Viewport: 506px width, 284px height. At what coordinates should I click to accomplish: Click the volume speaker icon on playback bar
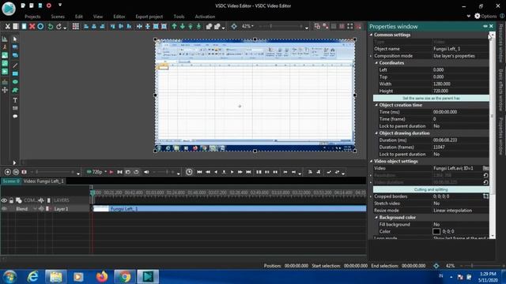click(x=146, y=172)
